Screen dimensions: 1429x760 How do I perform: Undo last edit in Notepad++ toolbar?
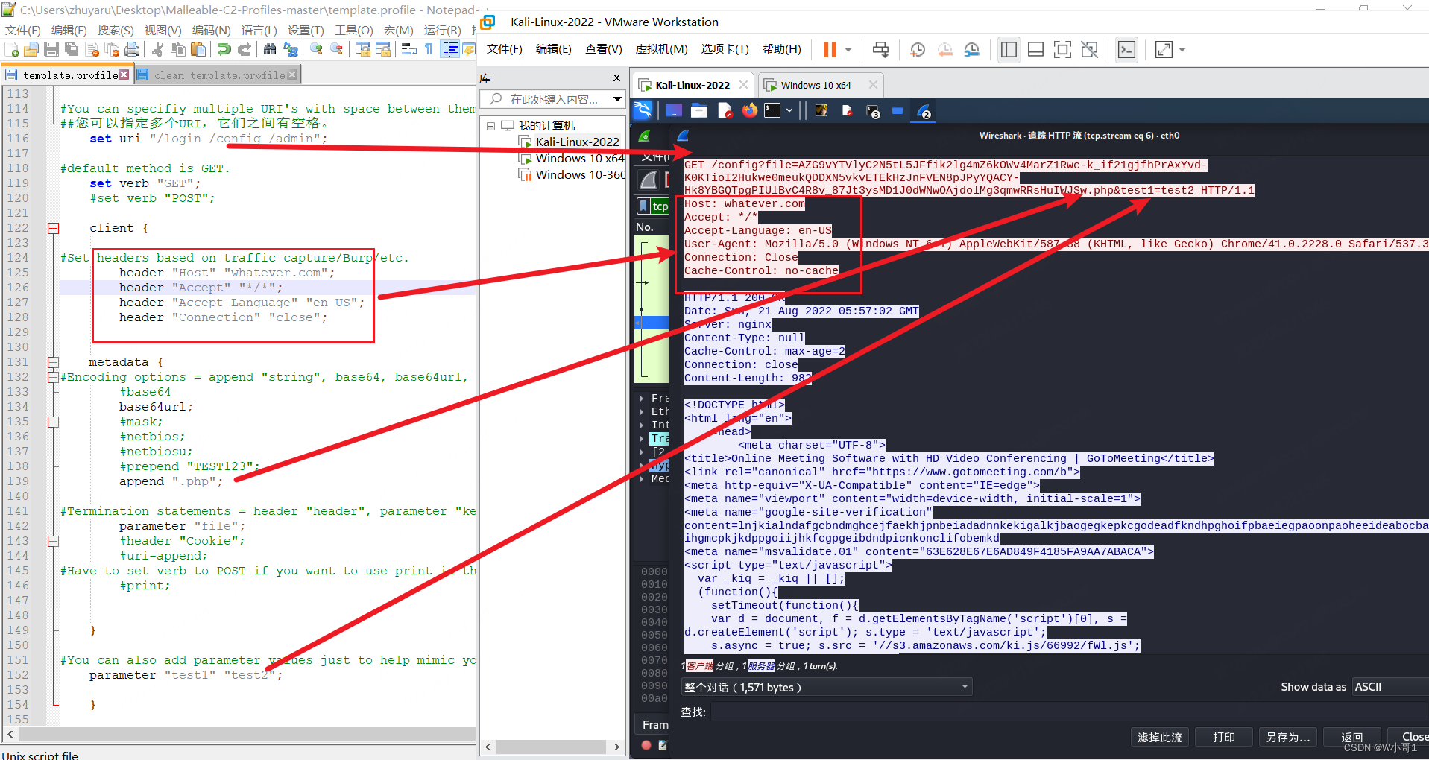224,49
